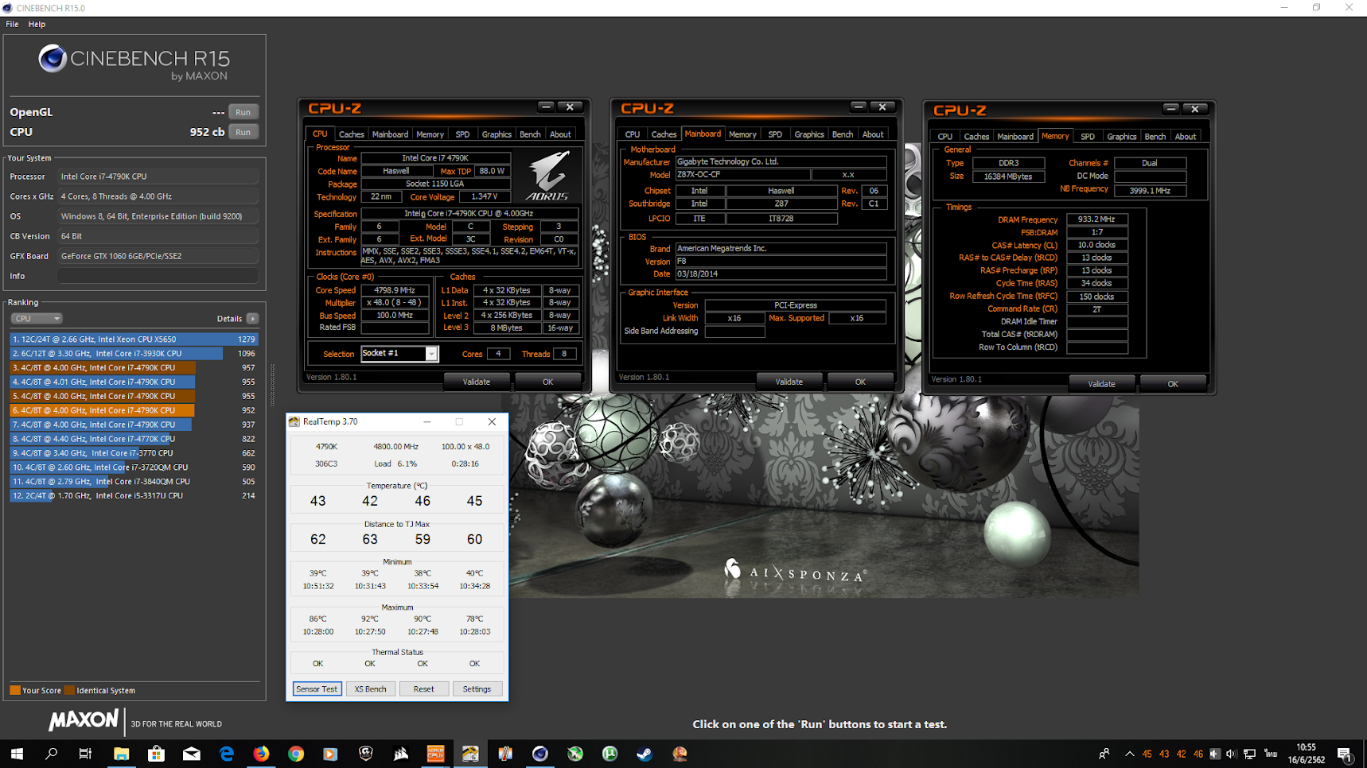Viewport: 1367px width, 768px height.
Task: Run the OpenGL benchmark test
Action: 243,112
